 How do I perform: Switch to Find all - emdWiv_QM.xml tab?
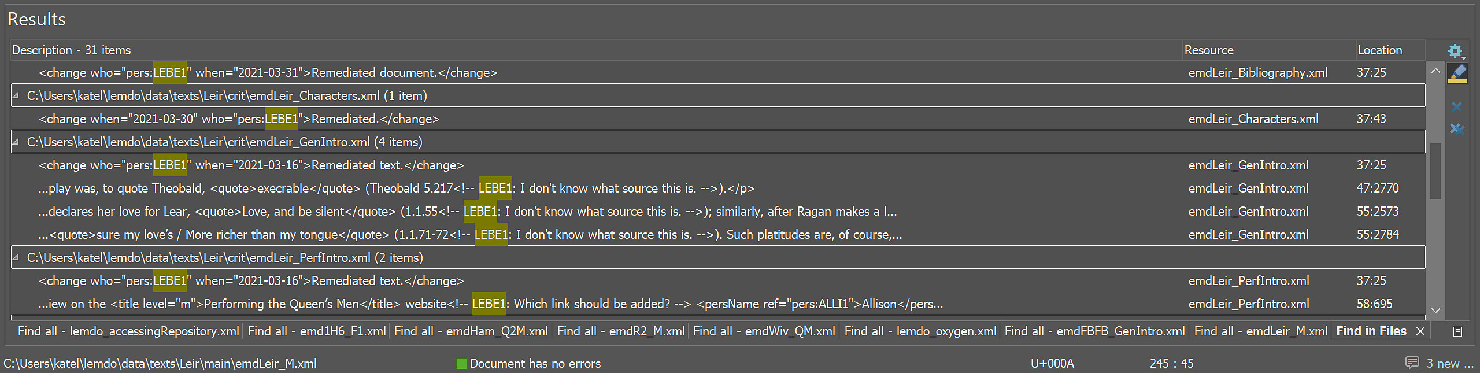pos(764,331)
